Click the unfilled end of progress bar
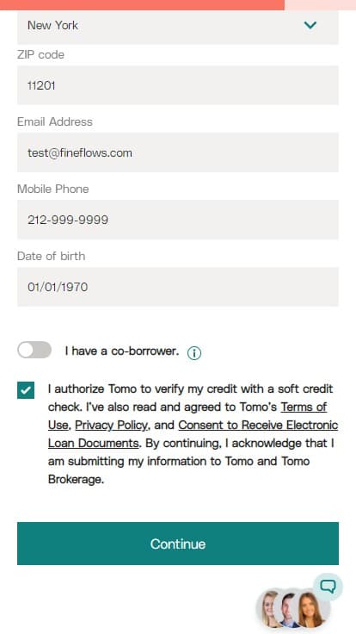Screen dimensions: 356x634 coord(320,5)
